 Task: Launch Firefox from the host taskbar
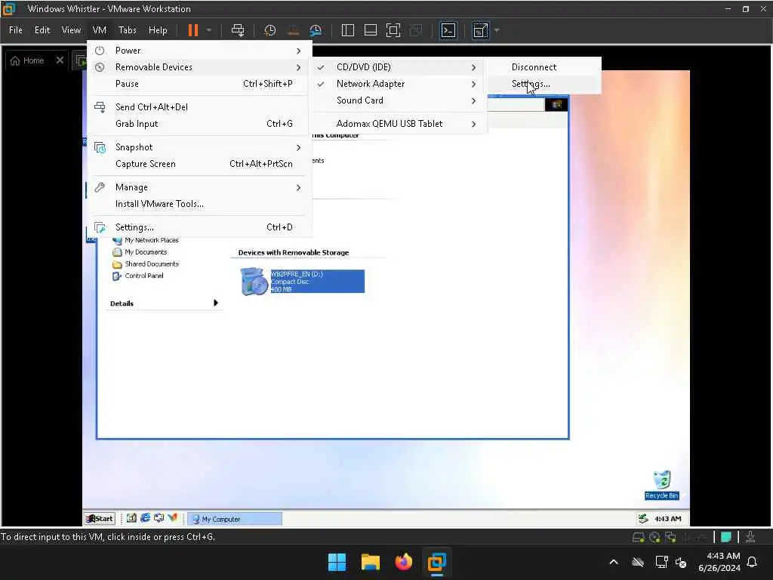coord(404,562)
